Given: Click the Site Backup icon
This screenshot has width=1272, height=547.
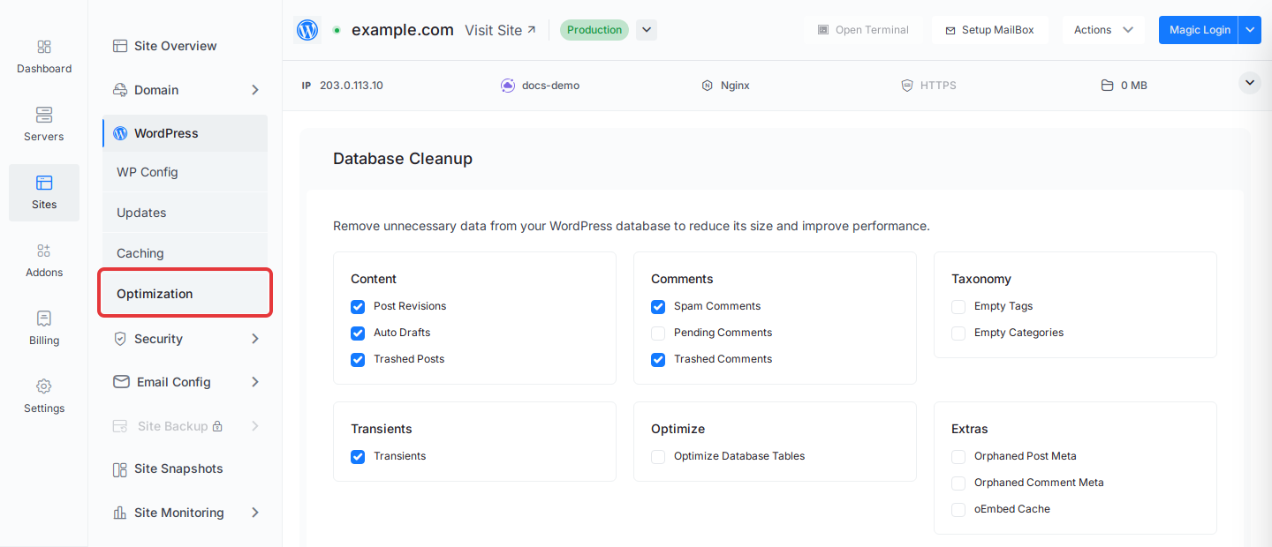Looking at the screenshot, I should (120, 426).
